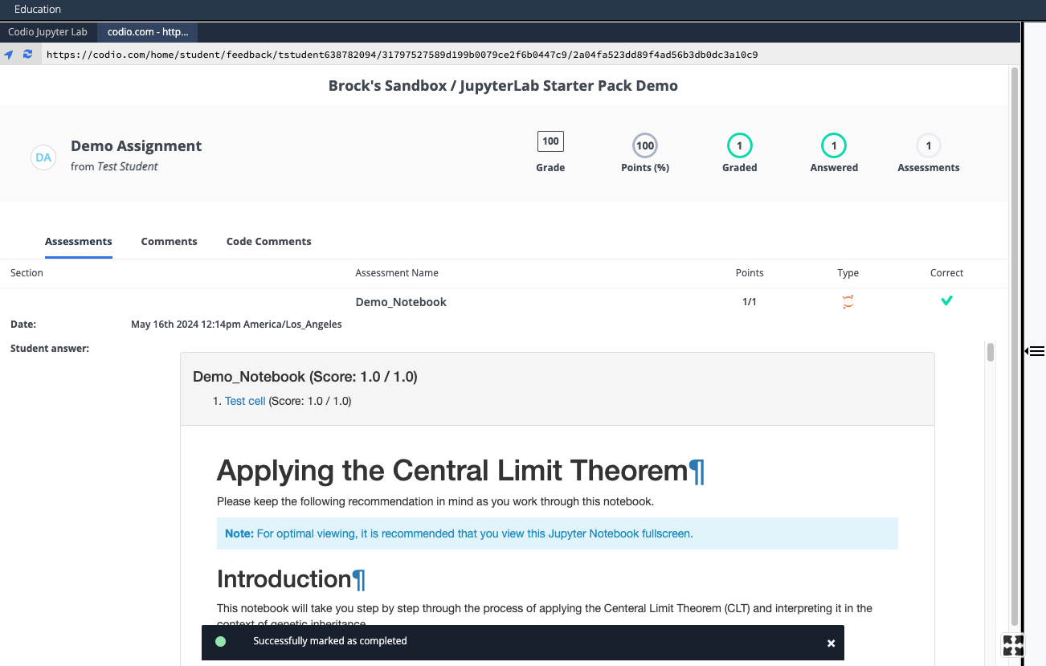Click the Student answer label
This screenshot has width=1046, height=666.
tap(50, 349)
